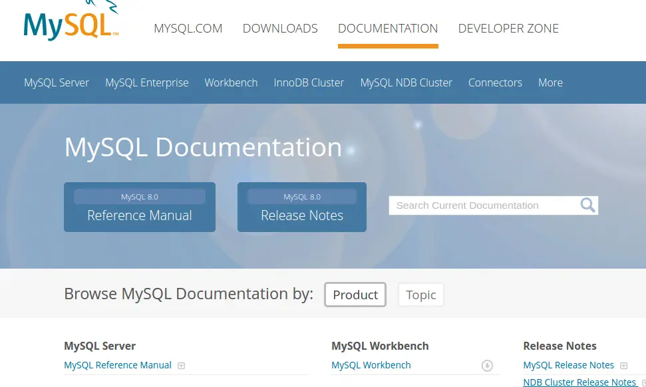Open Connectors in the blue menu bar
The image size is (646, 387).
click(x=495, y=82)
